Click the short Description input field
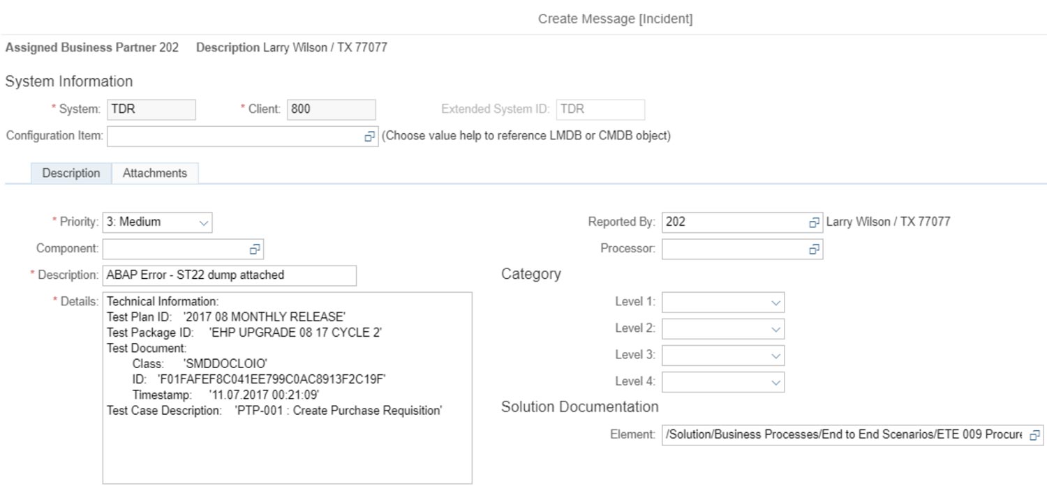 (229, 275)
